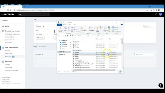Select This PC in the navigation pane

63,52
